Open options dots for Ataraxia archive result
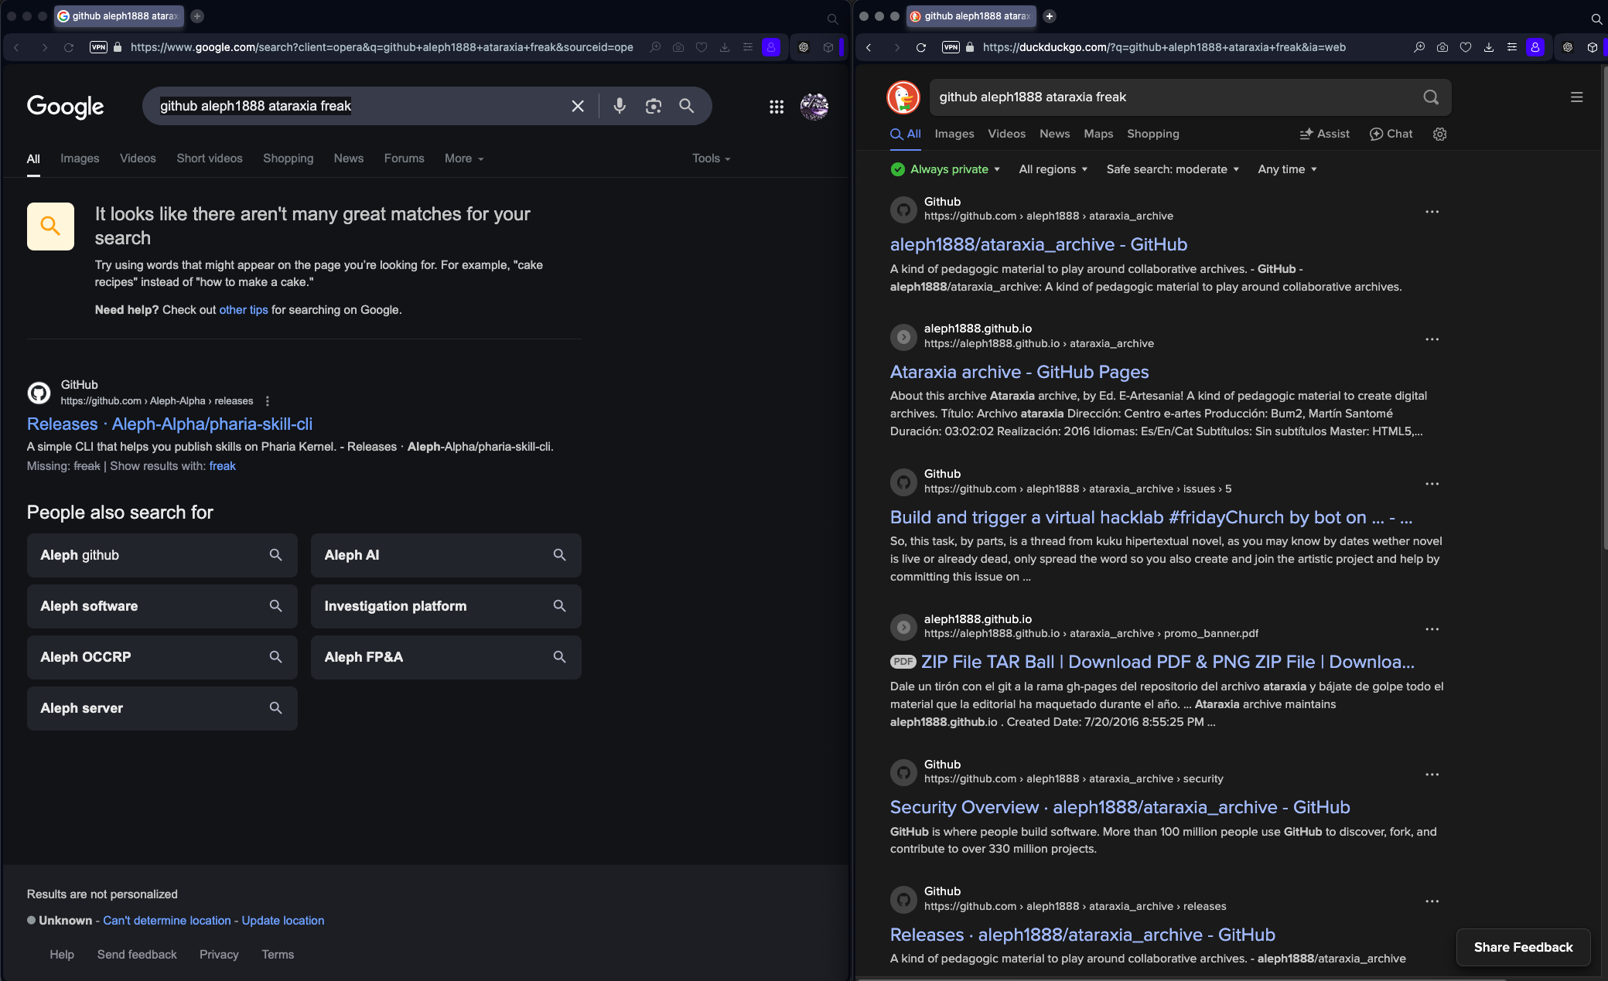The image size is (1608, 981). [1432, 339]
